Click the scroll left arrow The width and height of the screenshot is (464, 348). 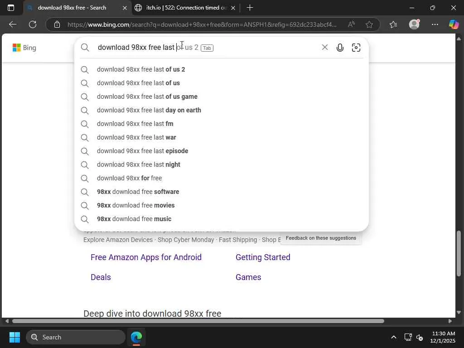tap(7, 321)
